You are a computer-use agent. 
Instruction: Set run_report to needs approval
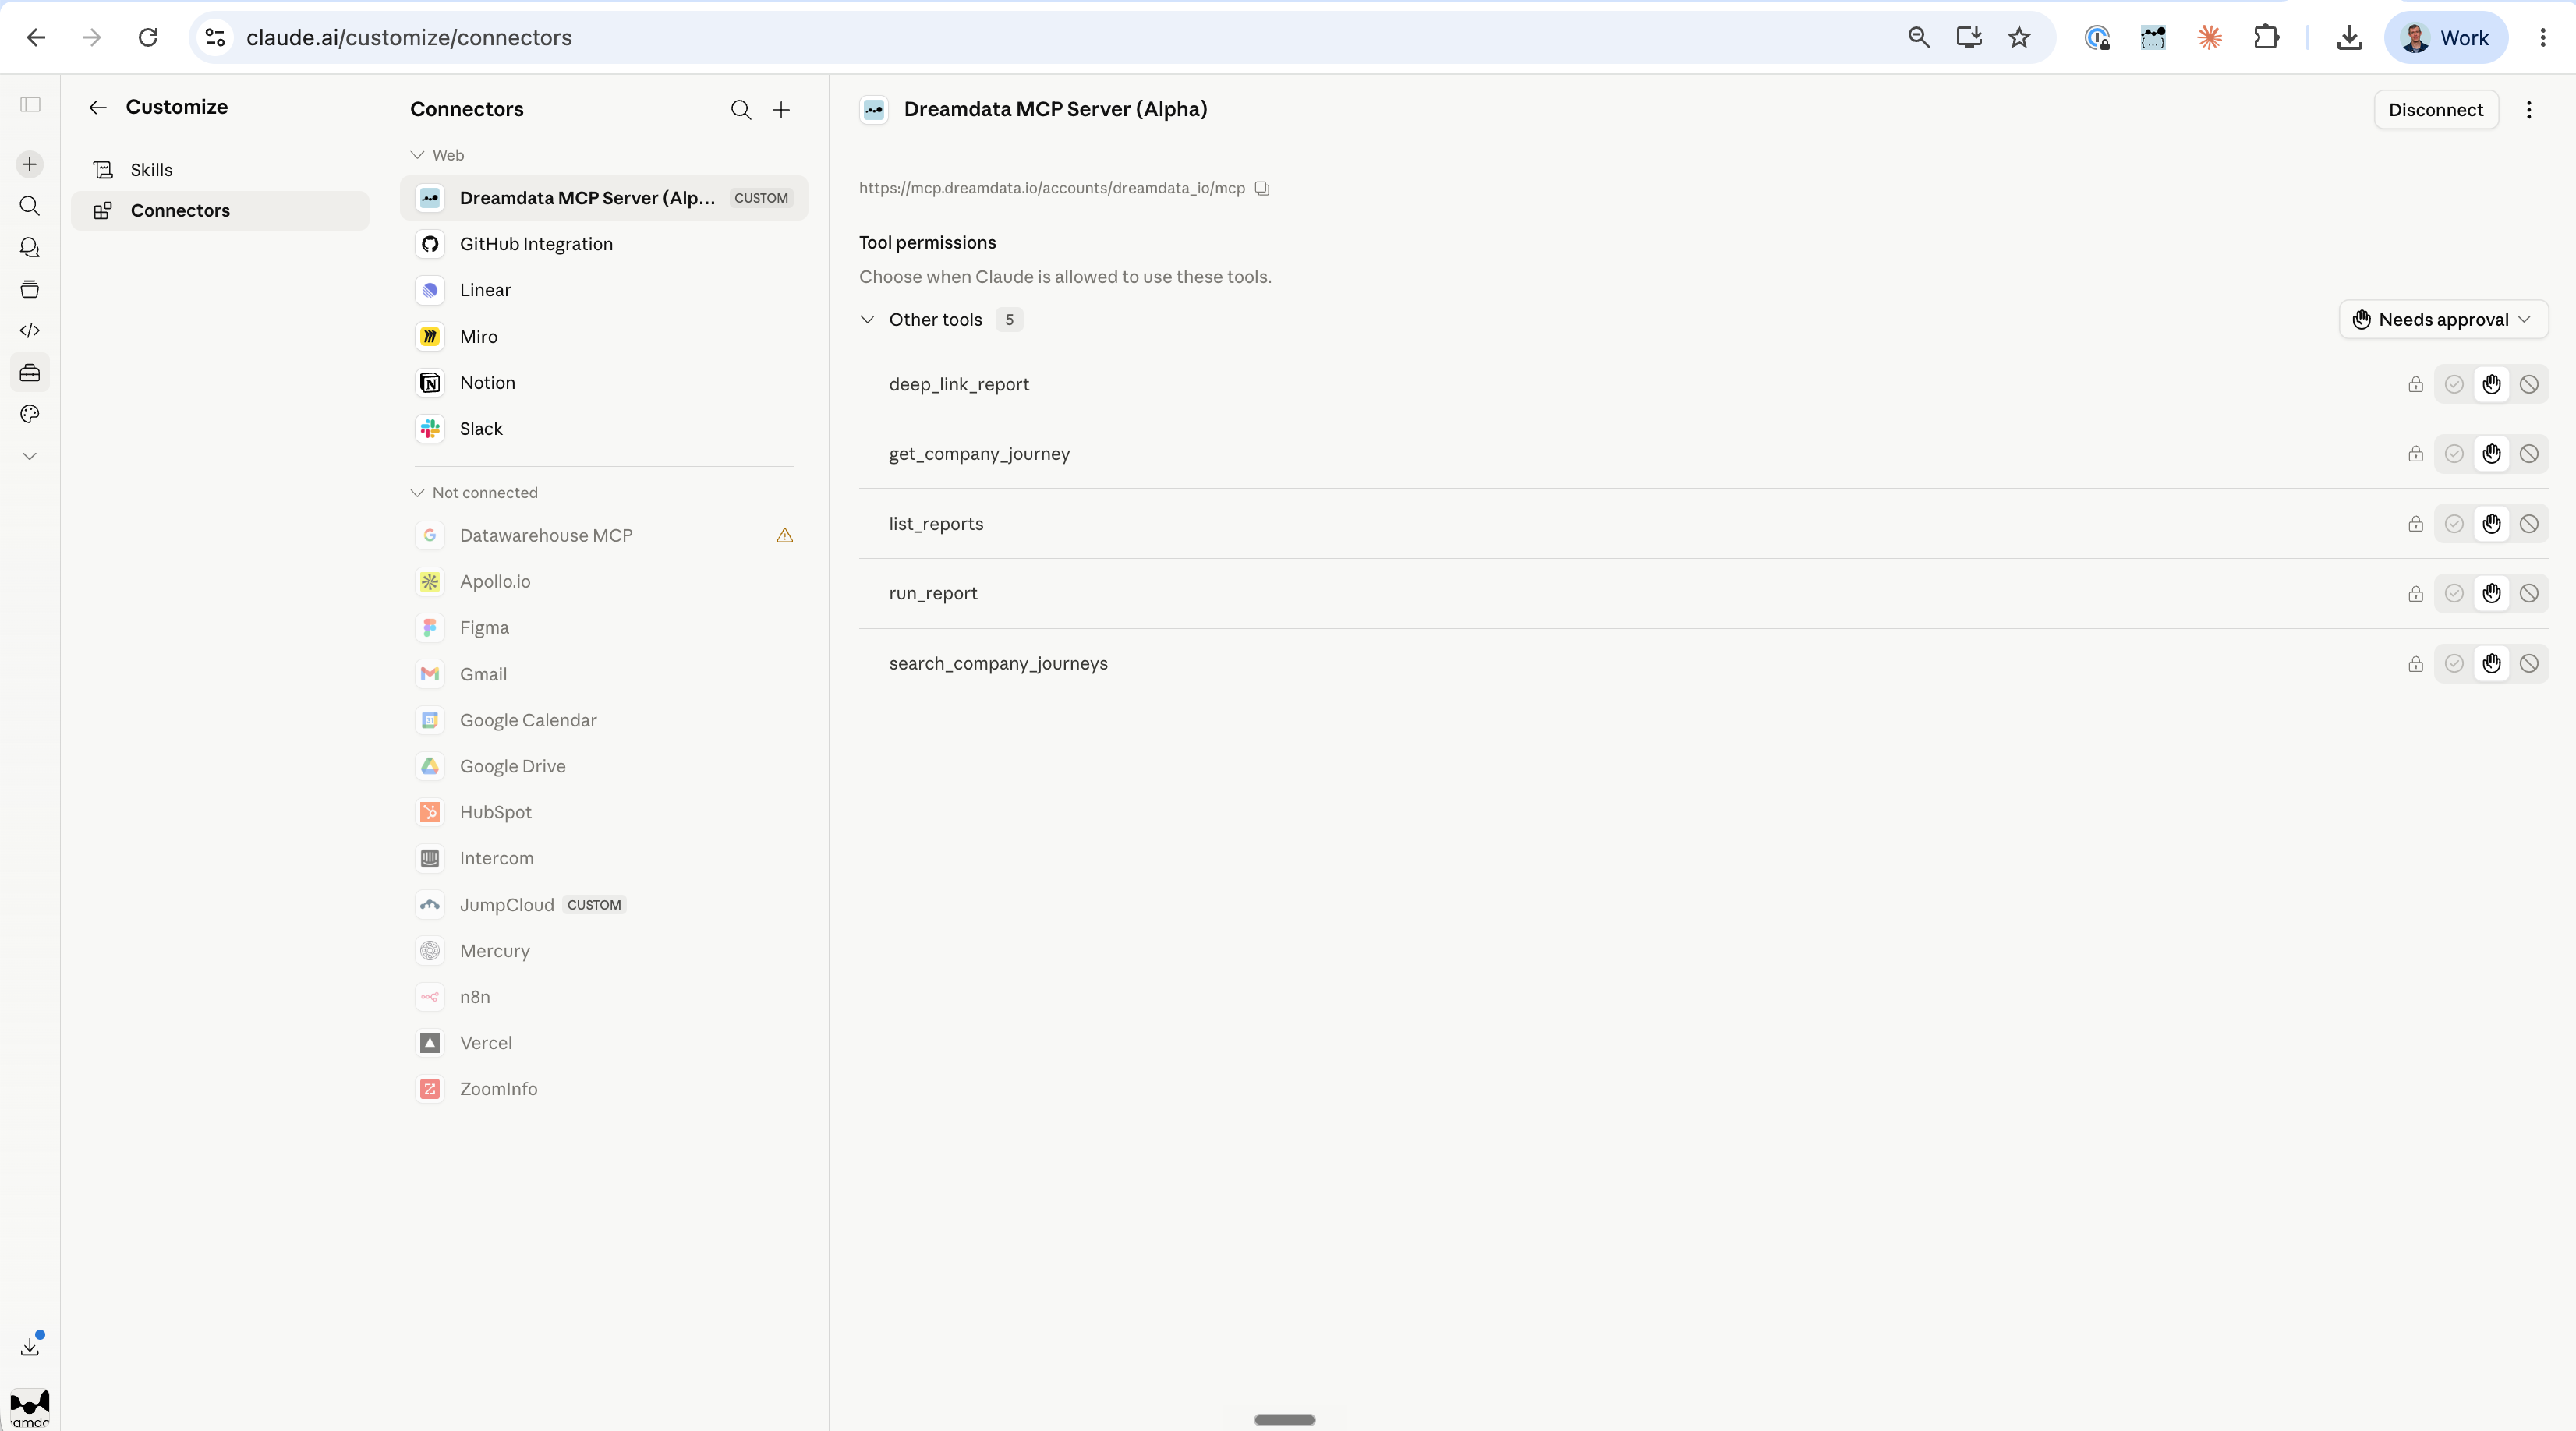[2491, 594]
